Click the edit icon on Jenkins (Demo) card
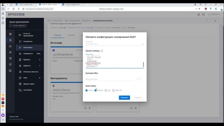Screen dimensions: 224x126 (85, 108)
